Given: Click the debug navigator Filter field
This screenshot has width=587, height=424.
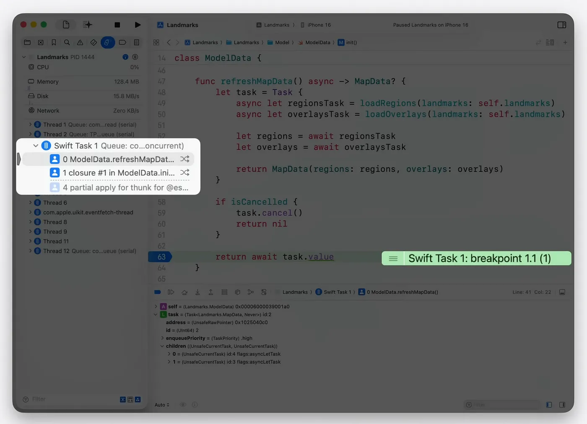Looking at the screenshot, I should coord(69,399).
